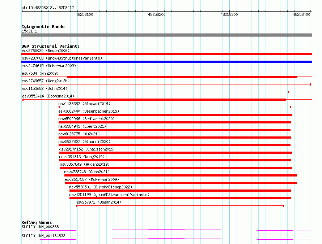The width and height of the screenshot is (322, 244).
Task: Click the nsv4251199 (gnomADStructuralVariants) label
Action: (109, 195)
